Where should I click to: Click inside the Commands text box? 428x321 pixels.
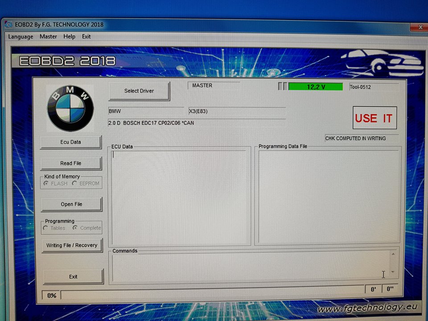251,267
